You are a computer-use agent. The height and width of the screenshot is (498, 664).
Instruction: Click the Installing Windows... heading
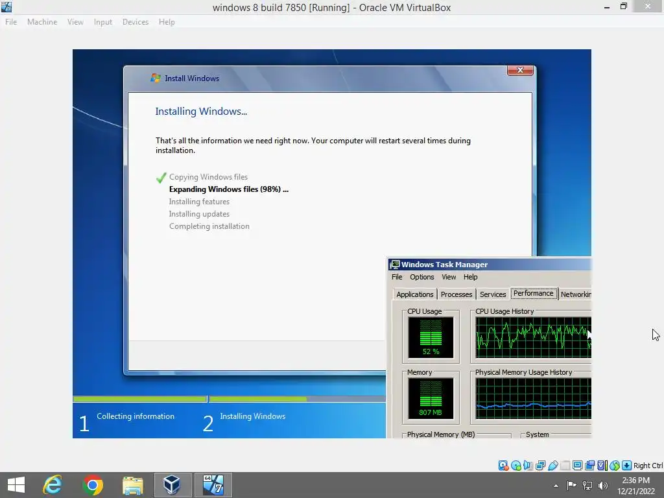tap(201, 112)
